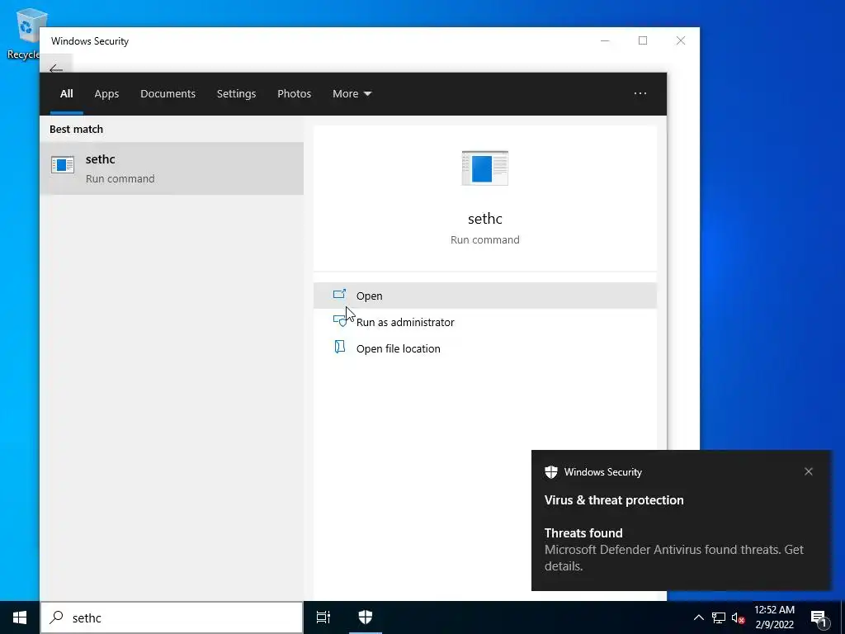845x634 pixels.
Task: Click the Virus & threat protection heading
Action: [x=614, y=499]
